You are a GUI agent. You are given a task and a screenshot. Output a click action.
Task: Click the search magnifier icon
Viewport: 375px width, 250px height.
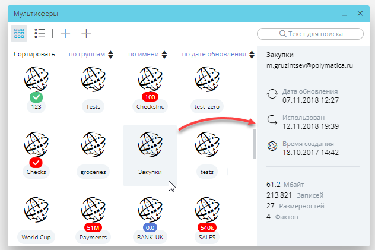click(282, 34)
